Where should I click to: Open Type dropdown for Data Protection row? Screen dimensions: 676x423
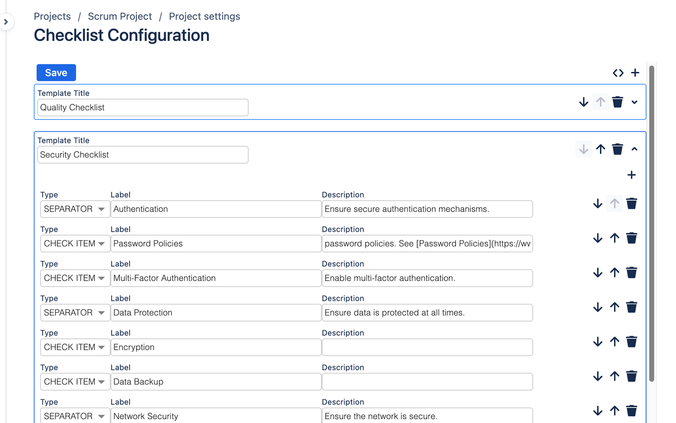click(x=75, y=313)
